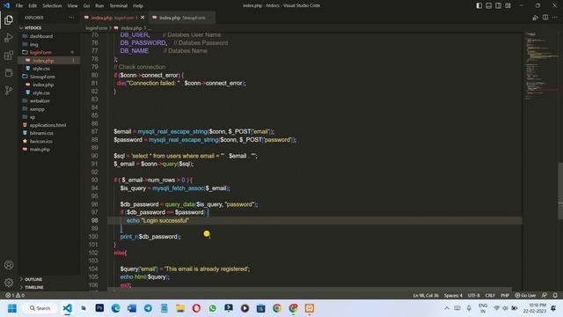
Task: Open Photoshop from the taskbar
Action: click(99, 308)
